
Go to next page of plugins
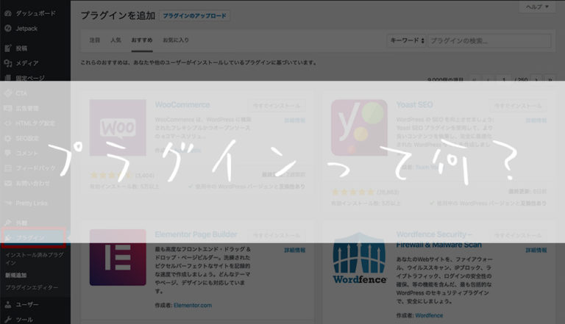pos(536,79)
